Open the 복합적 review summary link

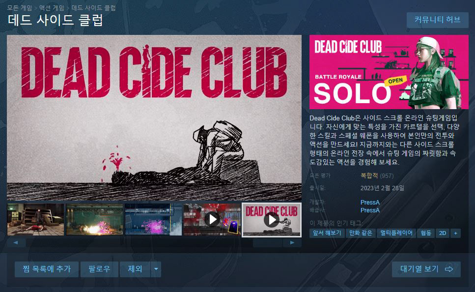369,175
